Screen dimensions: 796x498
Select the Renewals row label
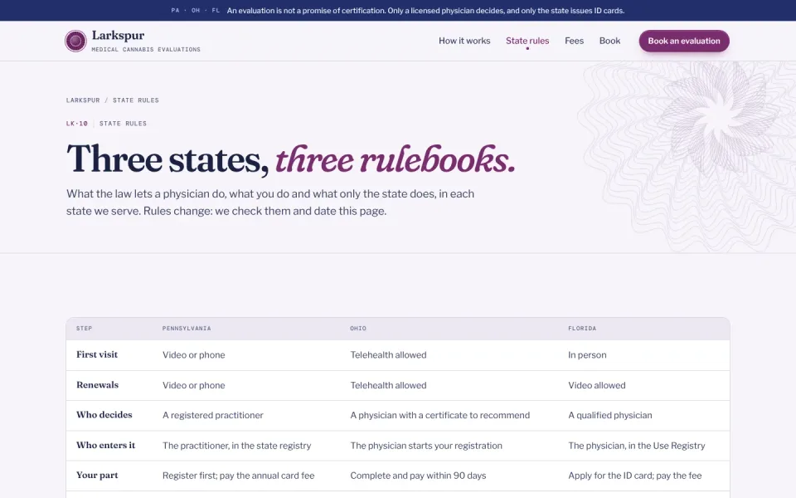pos(97,384)
